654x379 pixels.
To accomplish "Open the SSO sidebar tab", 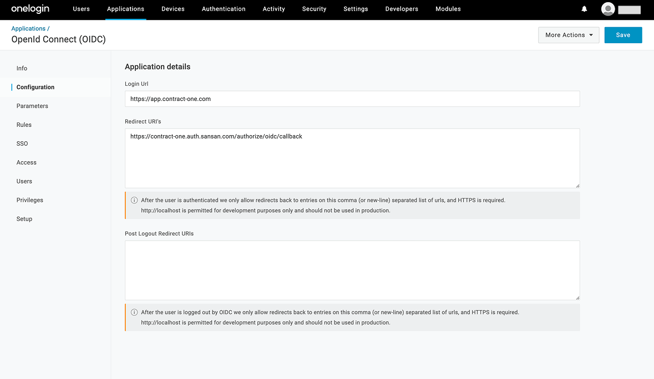I will [22, 144].
